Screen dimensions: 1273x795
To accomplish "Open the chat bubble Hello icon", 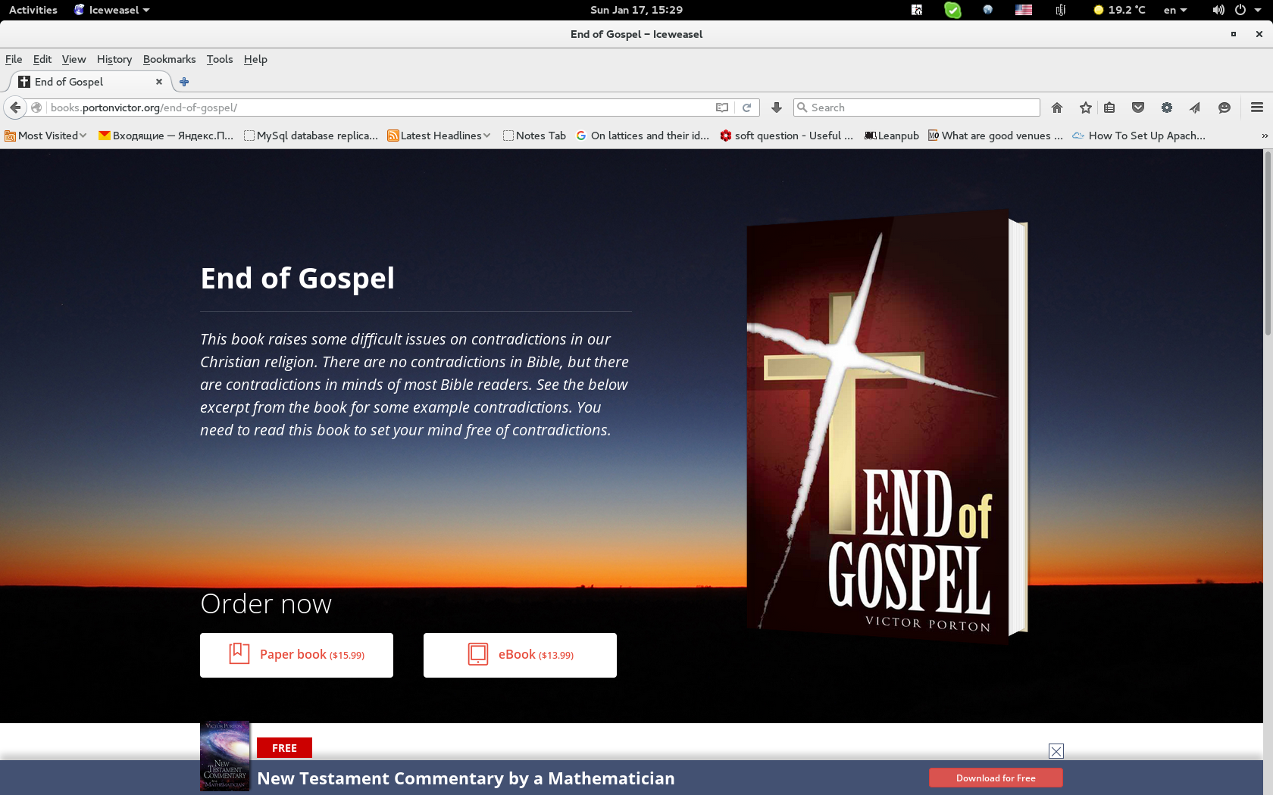I will tap(1225, 108).
